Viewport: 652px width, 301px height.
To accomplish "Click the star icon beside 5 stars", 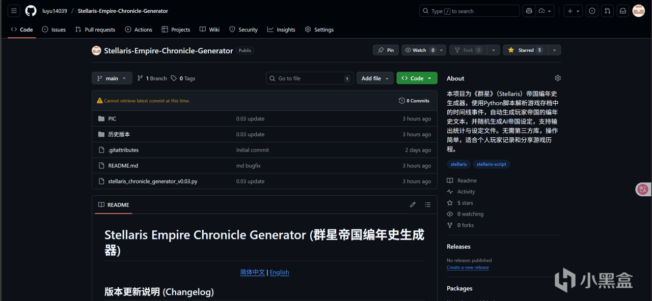I will coord(450,203).
